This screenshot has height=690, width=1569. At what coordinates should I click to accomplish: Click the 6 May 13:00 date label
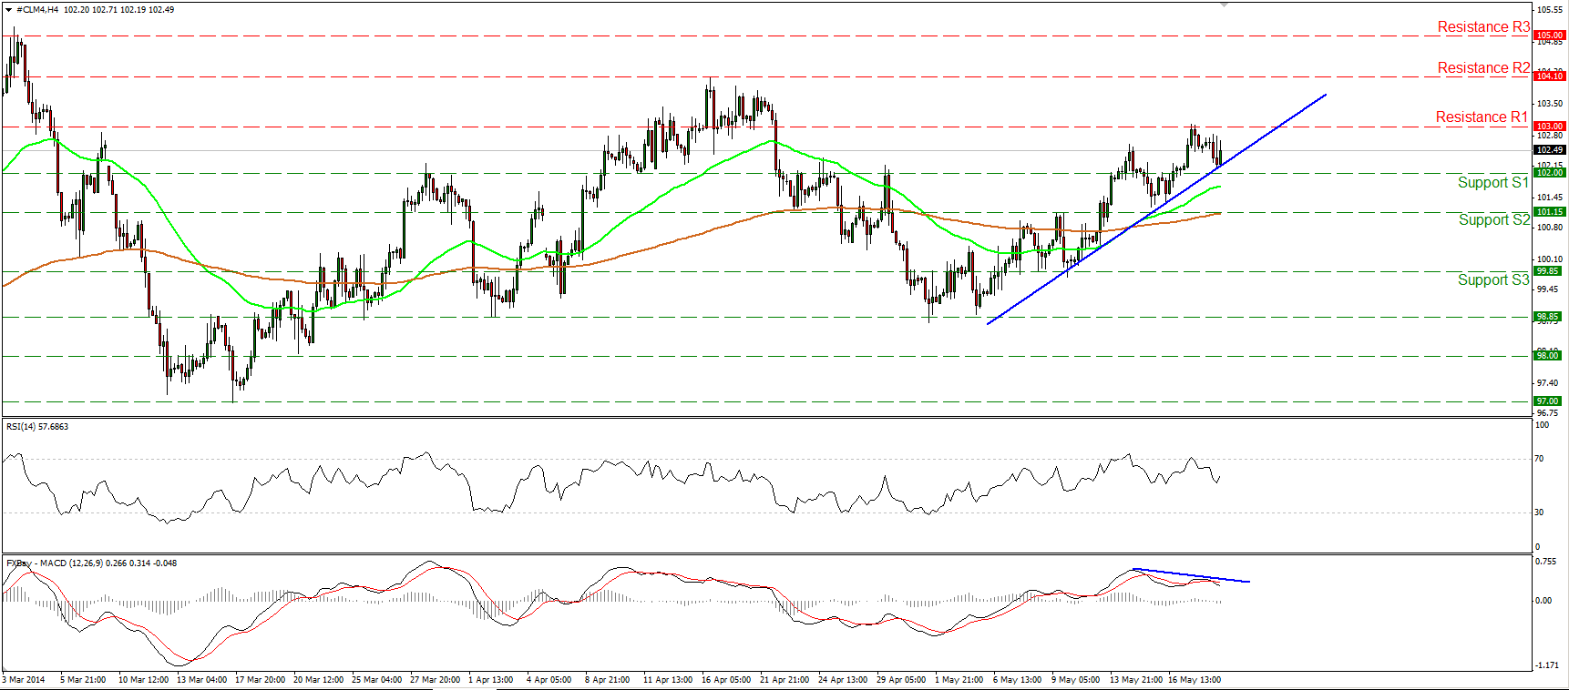tap(1018, 680)
